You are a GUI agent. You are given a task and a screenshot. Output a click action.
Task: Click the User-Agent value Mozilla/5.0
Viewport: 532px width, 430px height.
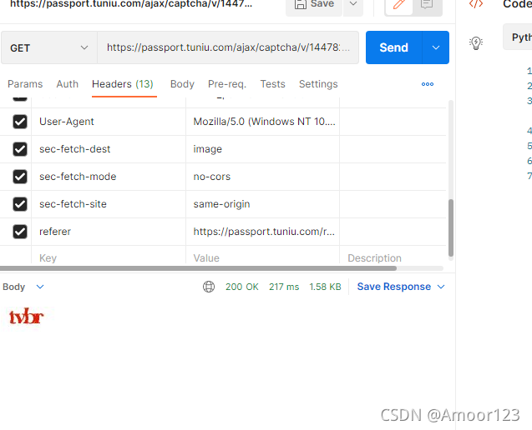click(x=264, y=122)
